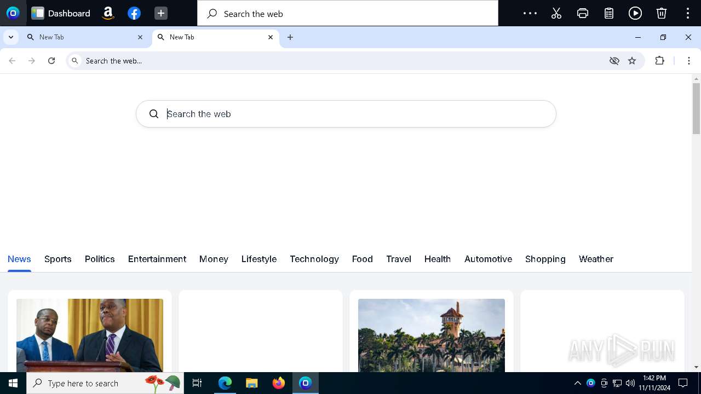Open the notes clipboard icon

click(609, 13)
